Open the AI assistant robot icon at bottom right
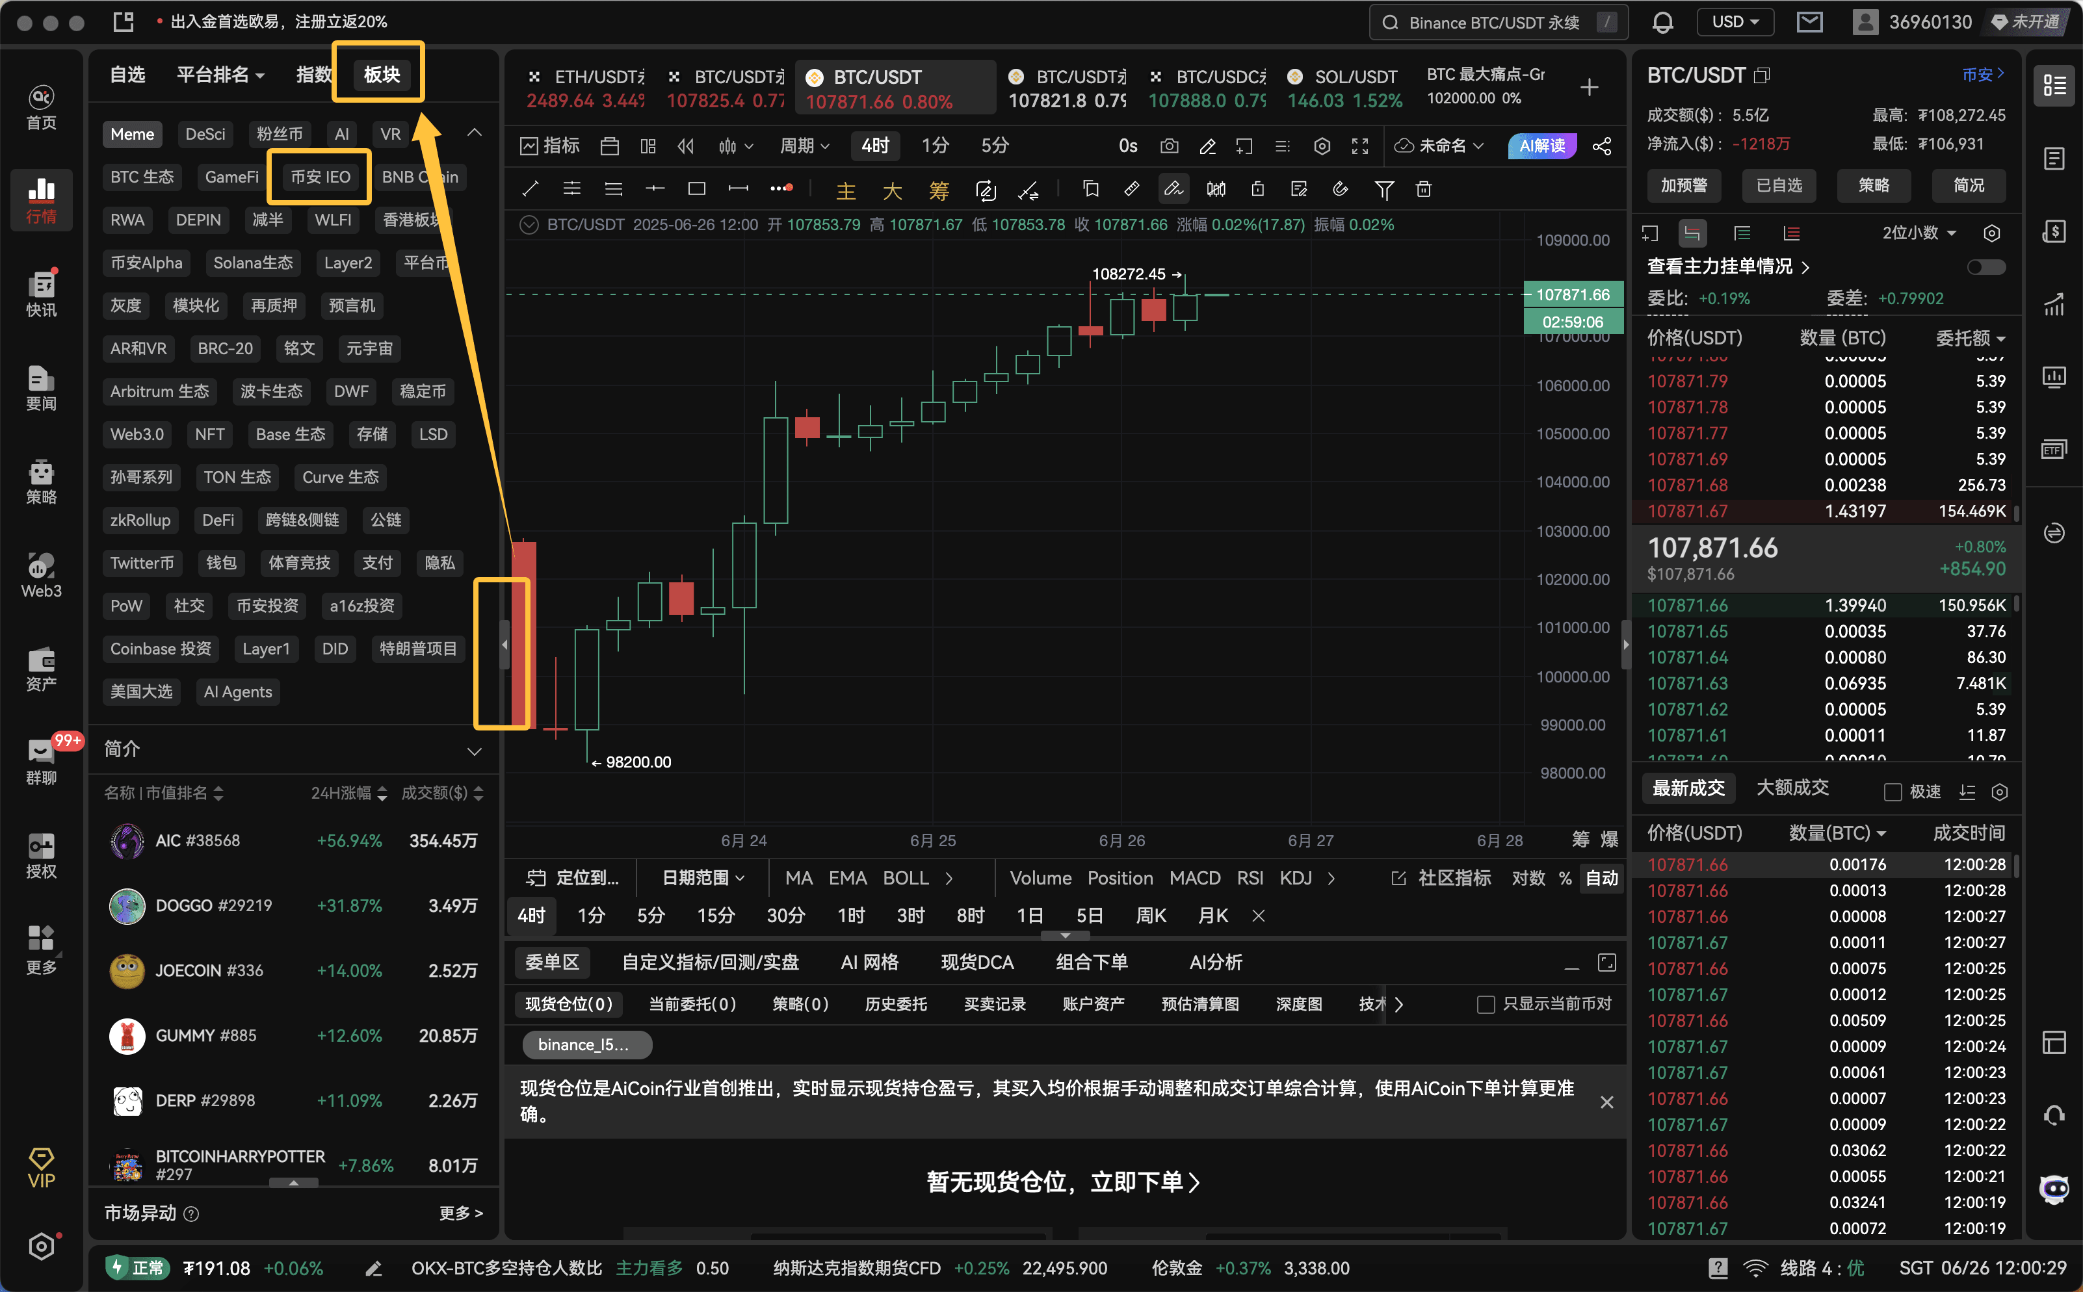The height and width of the screenshot is (1292, 2083). pyautogui.click(x=2054, y=1188)
